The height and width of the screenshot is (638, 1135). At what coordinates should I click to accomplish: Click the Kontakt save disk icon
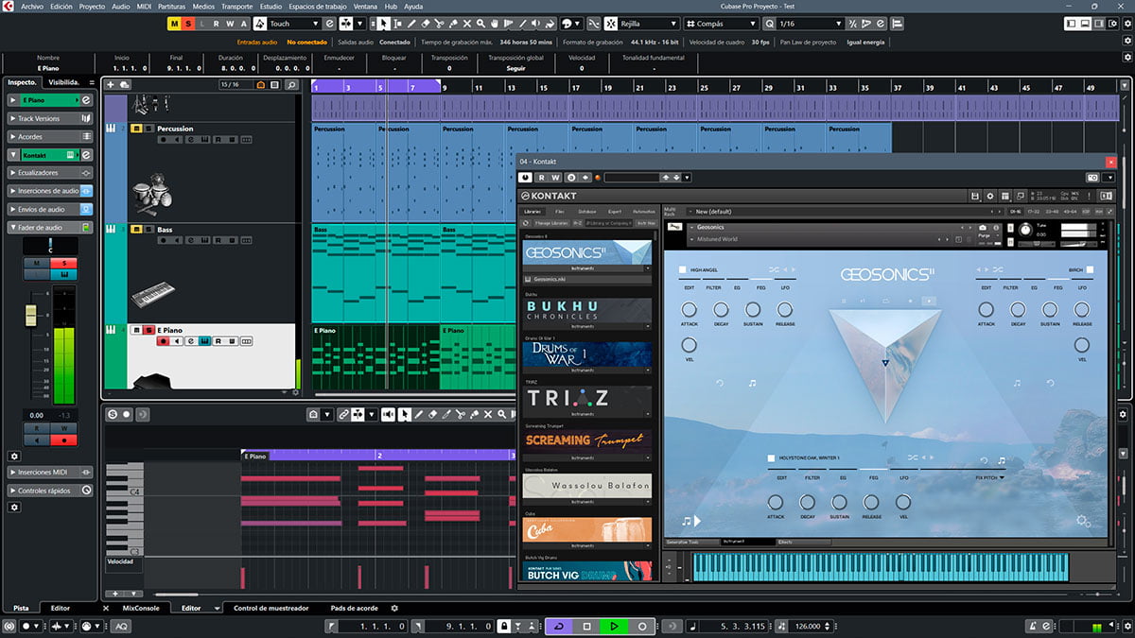pyautogui.click(x=975, y=196)
